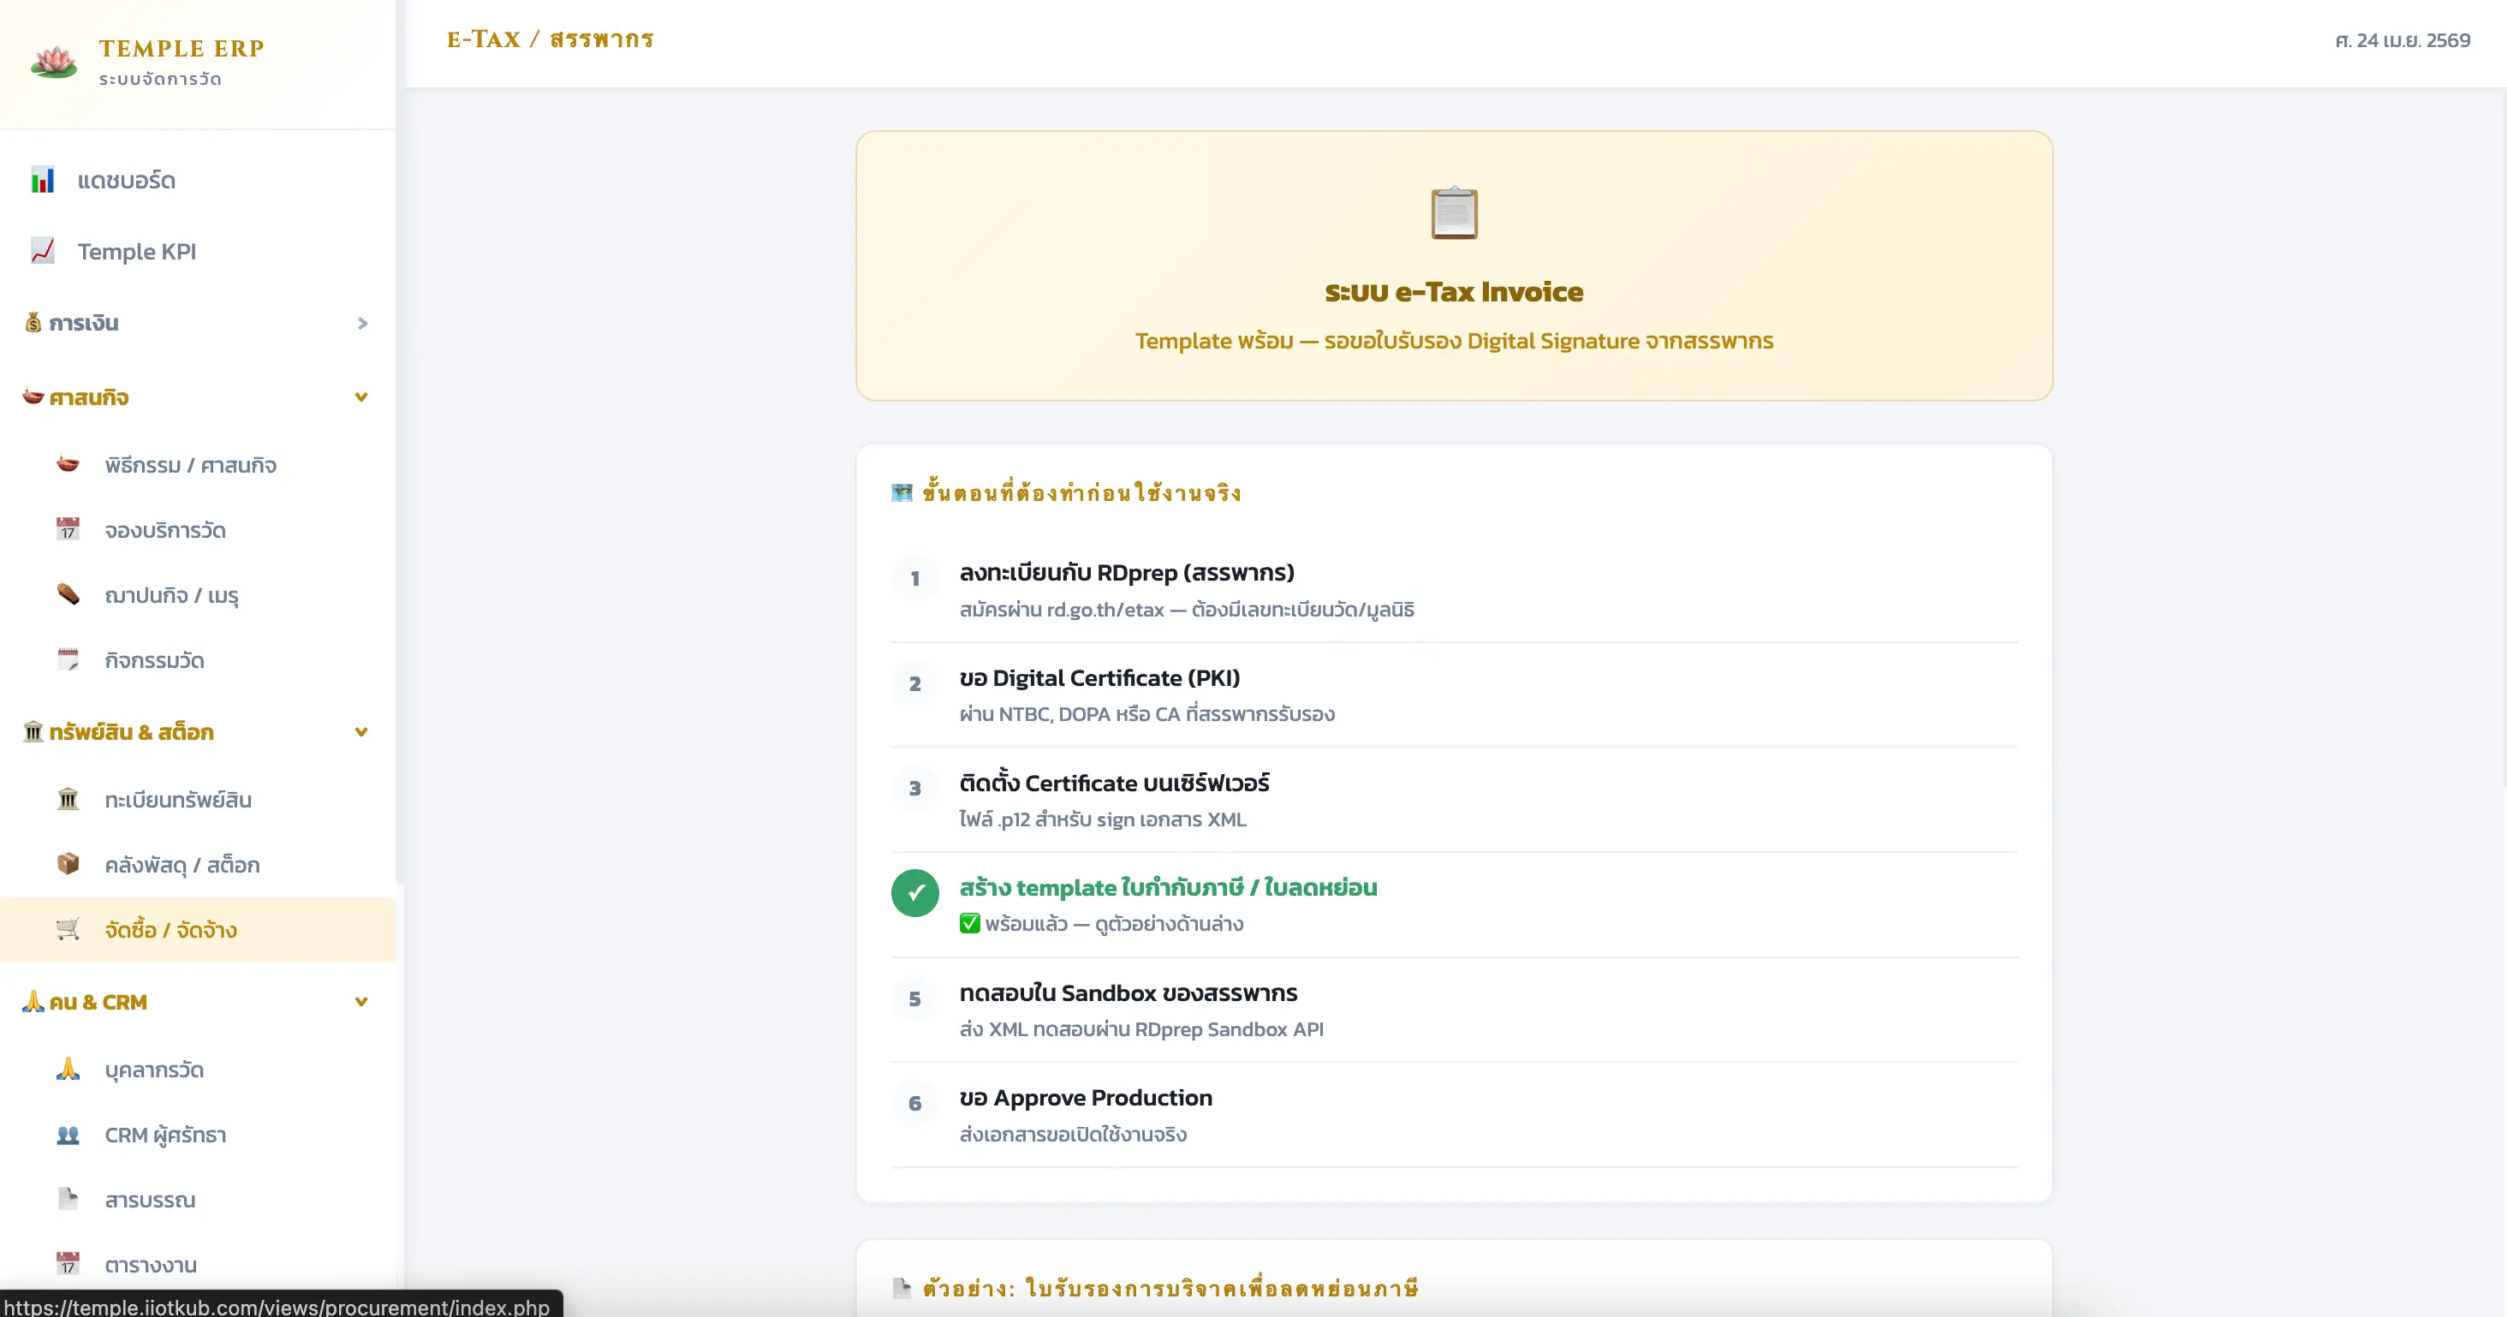The width and height of the screenshot is (2507, 1317).
Task: Select ฌาปนกิจ / เมรุ in sidebar
Action: (x=198, y=595)
